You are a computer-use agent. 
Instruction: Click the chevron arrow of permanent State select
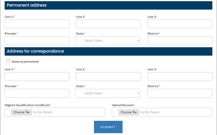tap(138, 41)
